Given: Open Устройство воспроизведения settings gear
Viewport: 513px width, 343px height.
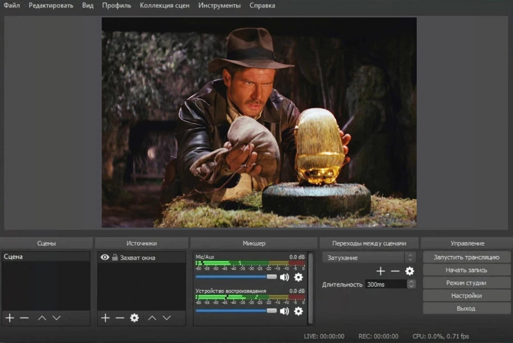Looking at the screenshot, I should 298,311.
